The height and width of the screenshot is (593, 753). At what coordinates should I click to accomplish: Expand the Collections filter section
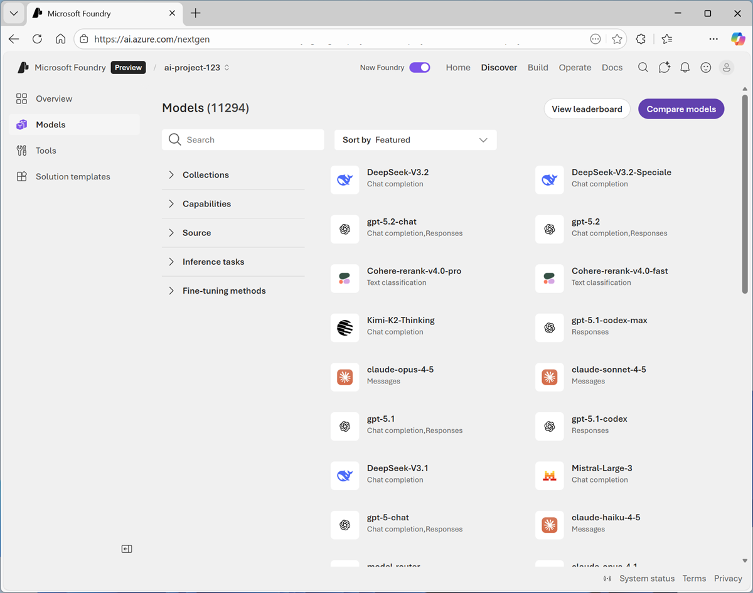(206, 175)
